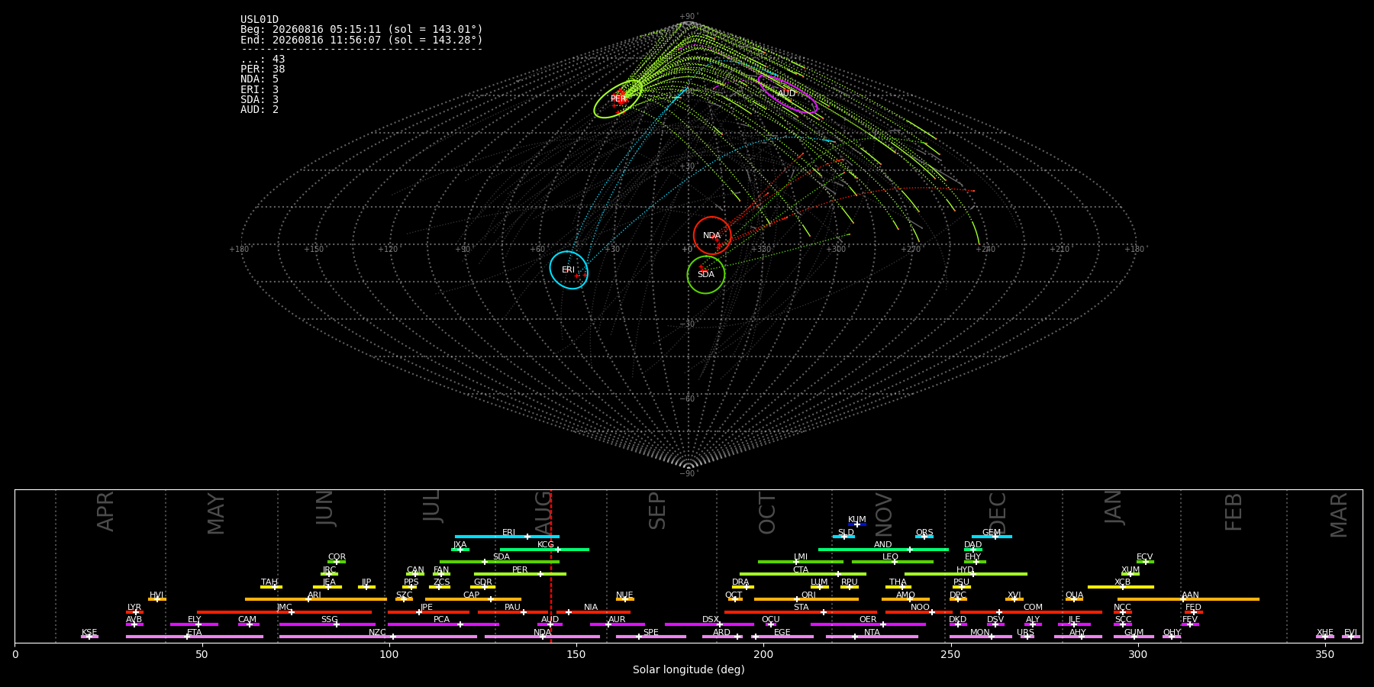Click the PER shower bar in timeline

click(x=520, y=574)
